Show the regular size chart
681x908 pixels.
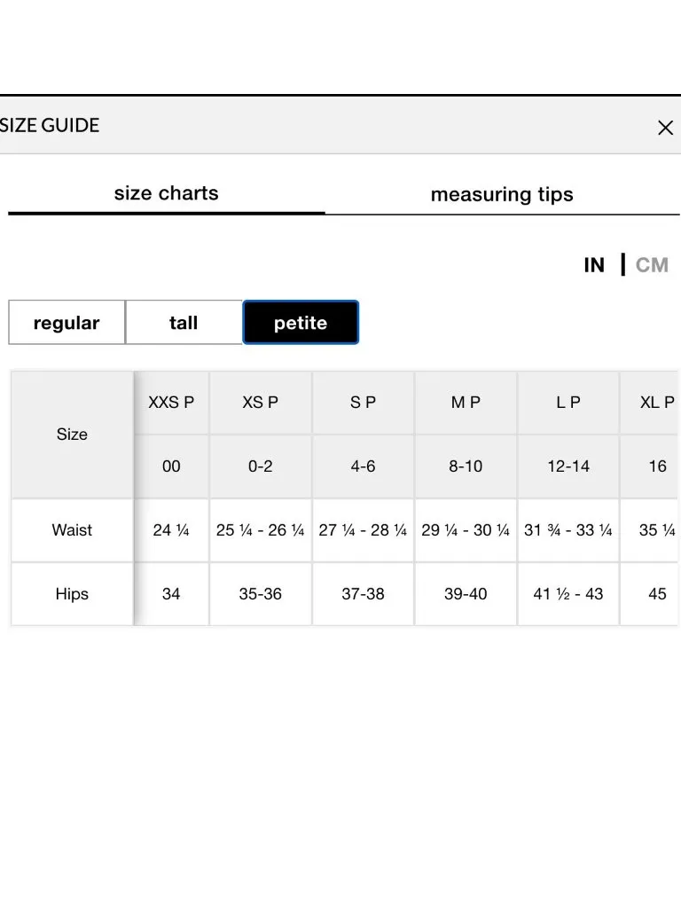pyautogui.click(x=67, y=322)
